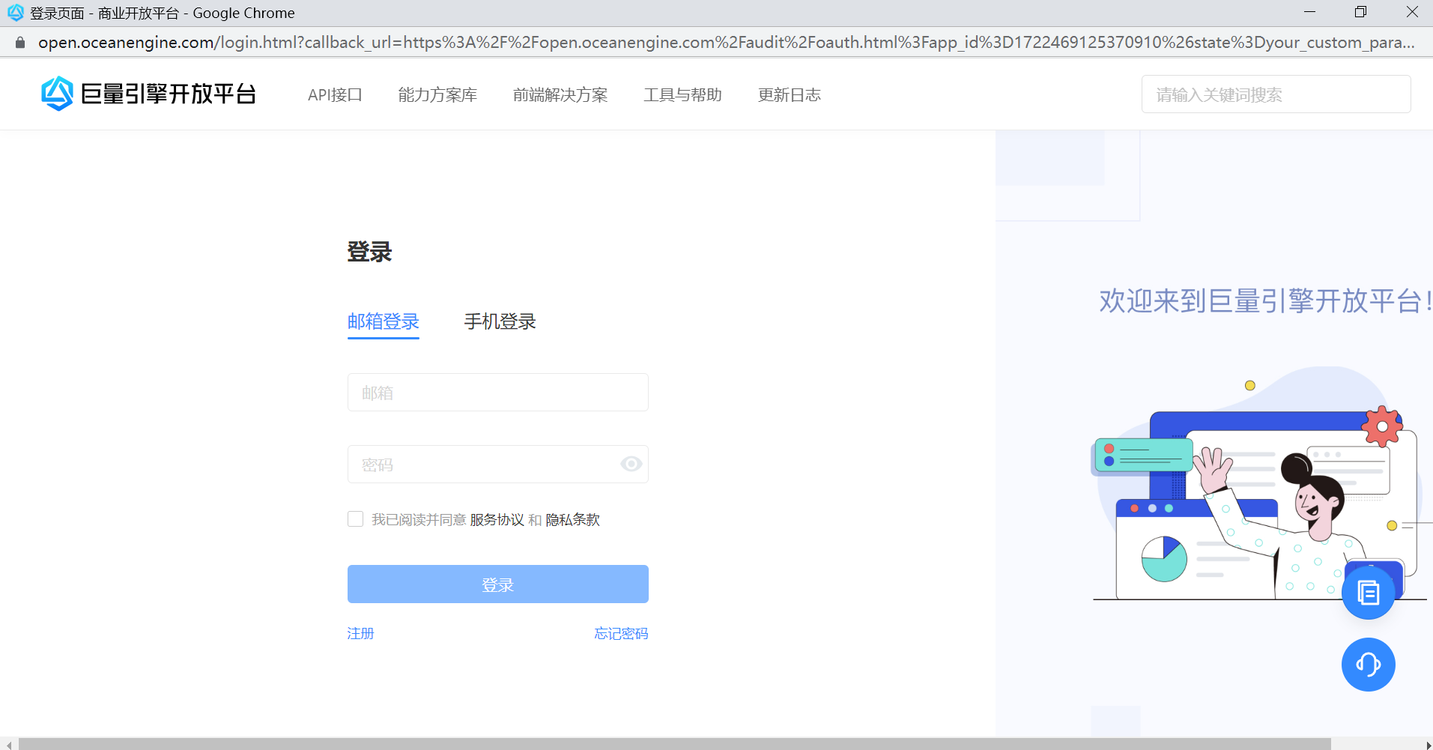Click the URL in the address bar
This screenshot has width=1433, height=750.
[x=726, y=43]
